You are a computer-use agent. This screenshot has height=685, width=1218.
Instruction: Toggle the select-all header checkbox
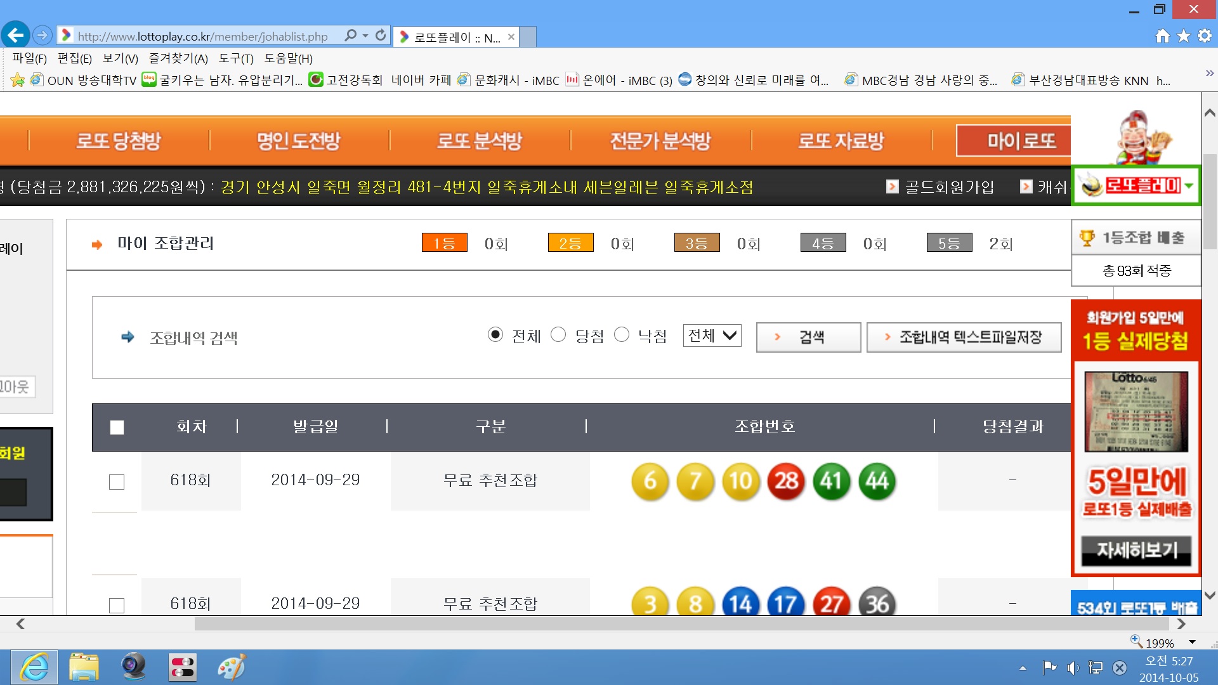pos(117,427)
